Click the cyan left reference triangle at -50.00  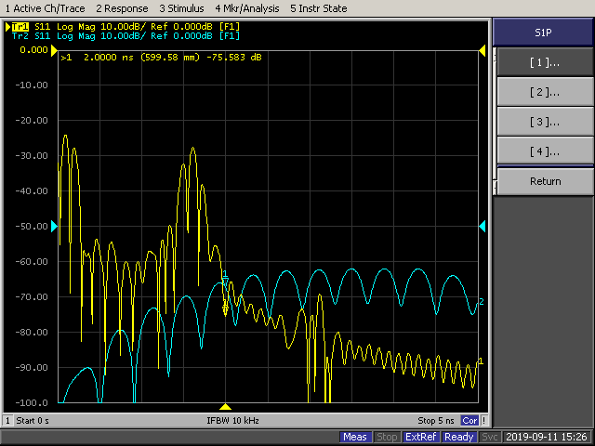[x=54, y=227]
